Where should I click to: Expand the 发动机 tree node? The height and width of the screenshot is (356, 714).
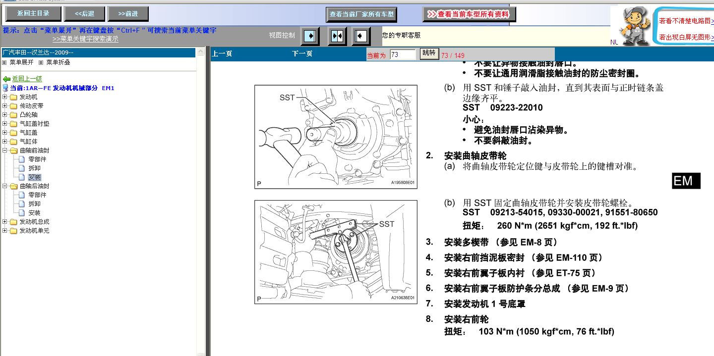5,97
